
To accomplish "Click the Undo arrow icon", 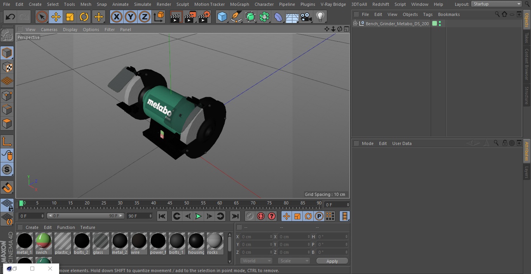I will (x=10, y=17).
